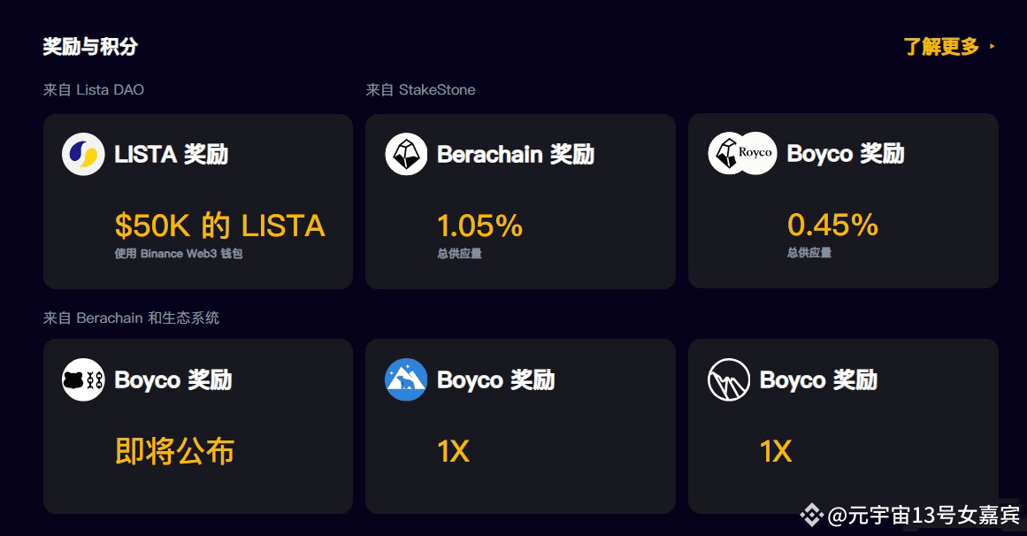This screenshot has height=536, width=1027.
Task: Click the Lista DAO logo icon
Action: click(x=83, y=154)
